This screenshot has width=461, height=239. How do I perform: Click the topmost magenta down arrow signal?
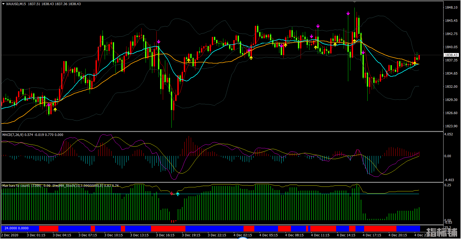(x=348, y=13)
